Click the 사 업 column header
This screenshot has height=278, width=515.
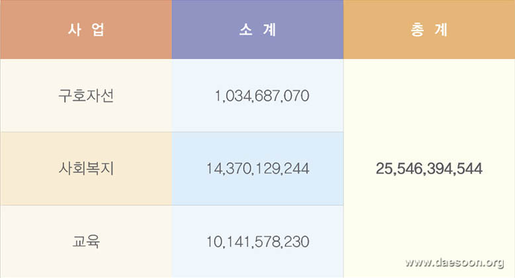86,30
